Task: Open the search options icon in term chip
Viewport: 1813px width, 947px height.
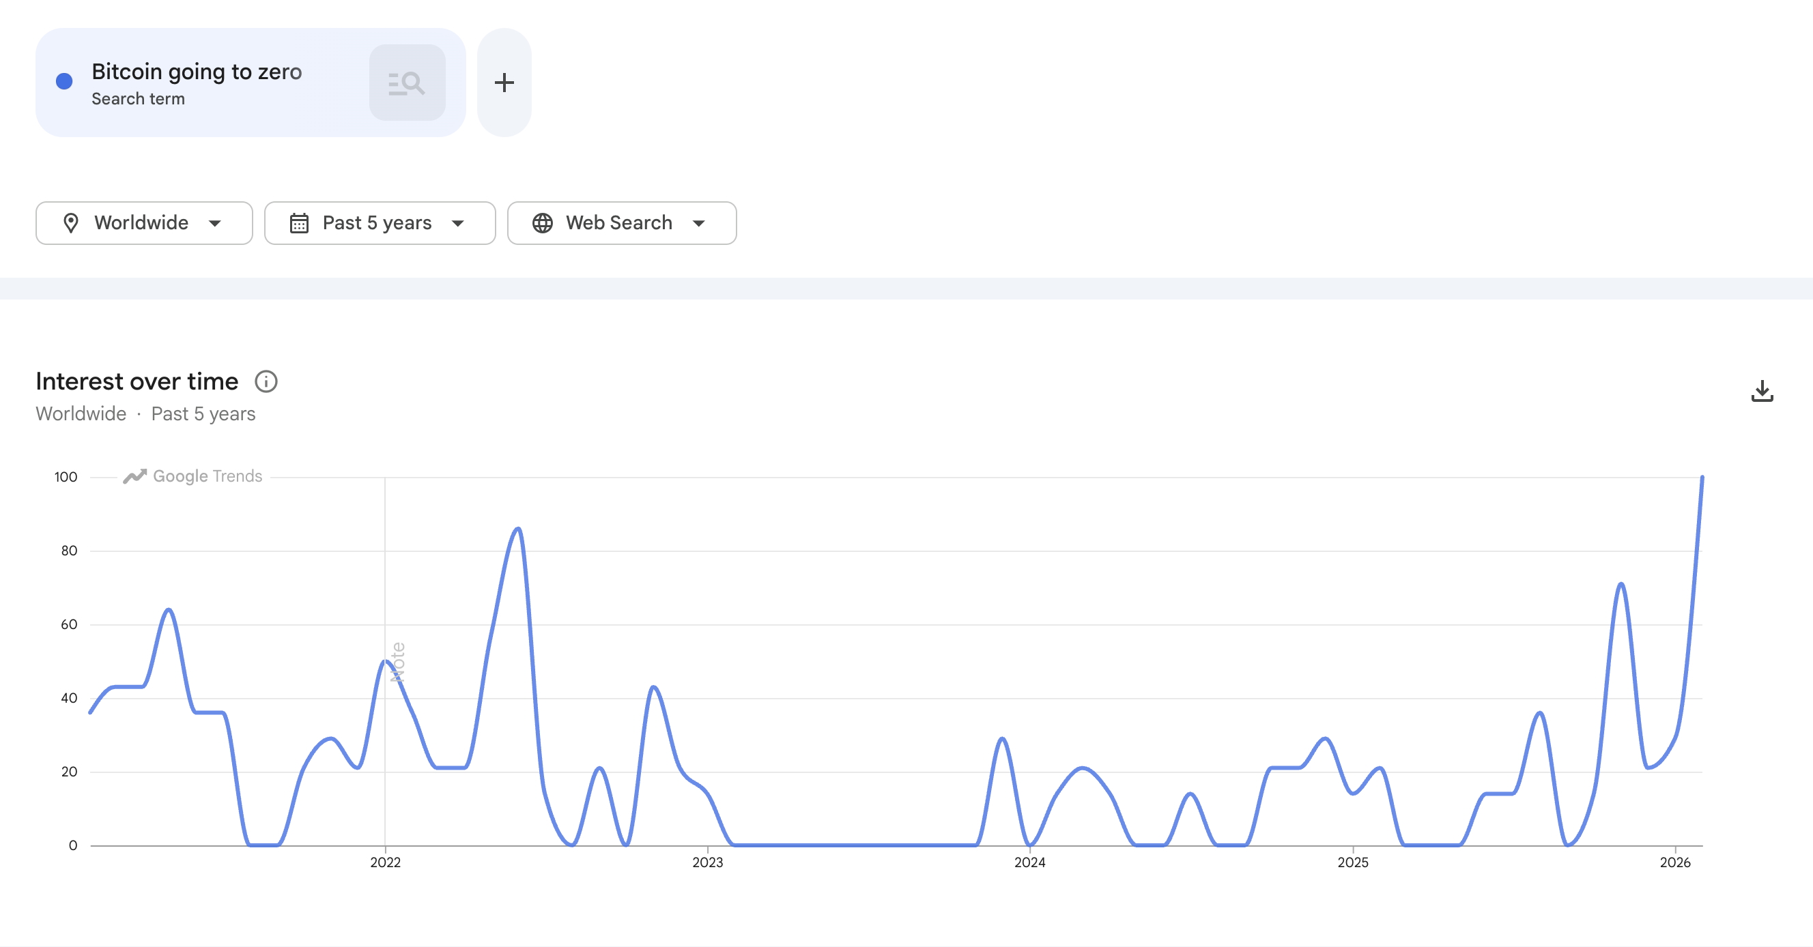Action: click(408, 83)
